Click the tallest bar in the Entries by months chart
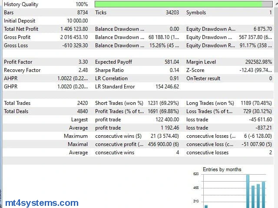 point(248,191)
